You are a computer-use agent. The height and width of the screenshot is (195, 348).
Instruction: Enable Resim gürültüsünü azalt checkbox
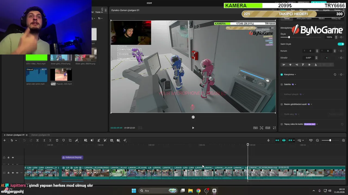tap(282, 104)
